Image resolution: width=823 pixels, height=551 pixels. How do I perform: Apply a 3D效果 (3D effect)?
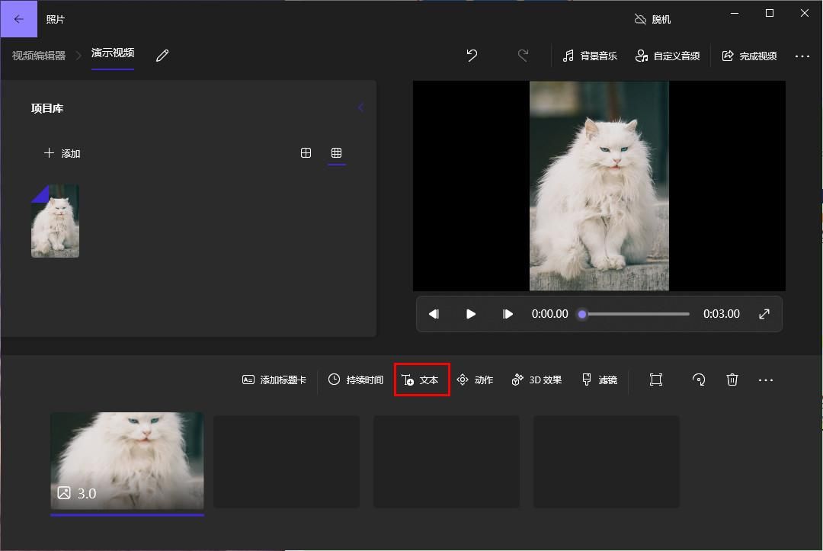[x=536, y=380]
